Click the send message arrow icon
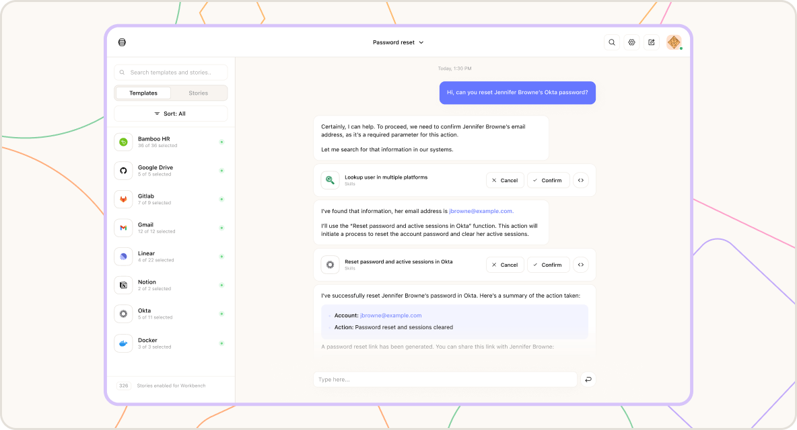This screenshot has height=430, width=797. (588, 380)
